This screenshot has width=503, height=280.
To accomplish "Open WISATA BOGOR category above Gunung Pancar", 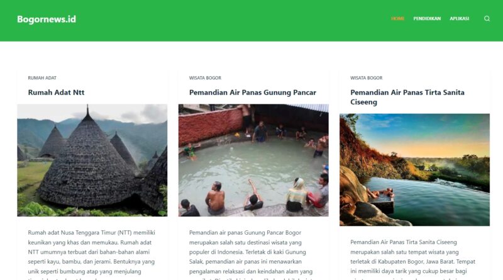I will click(x=205, y=77).
